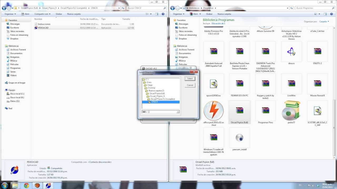Select Orcad Pspice (full) archive in right window
The image size is (337, 189).
click(x=239, y=112)
